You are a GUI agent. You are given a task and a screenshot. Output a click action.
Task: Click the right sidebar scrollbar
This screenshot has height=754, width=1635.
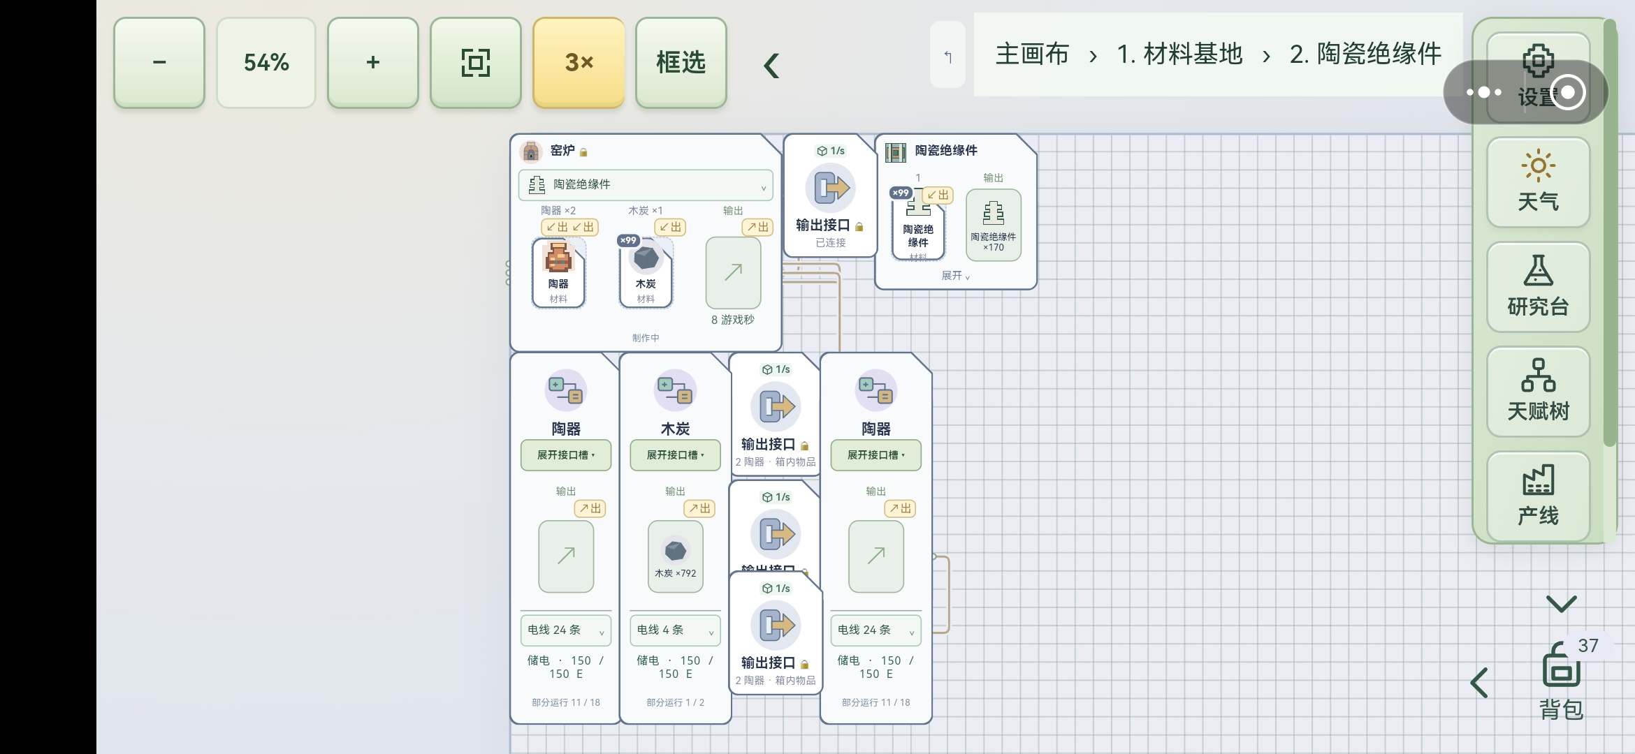coord(1609,234)
